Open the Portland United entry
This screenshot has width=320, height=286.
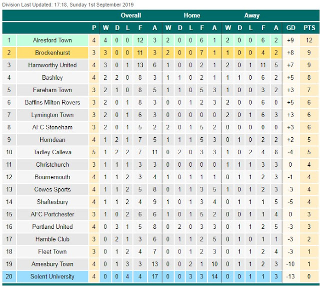tap(52, 226)
